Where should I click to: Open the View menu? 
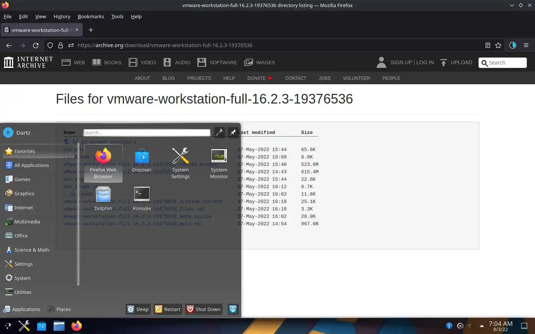[x=40, y=16]
